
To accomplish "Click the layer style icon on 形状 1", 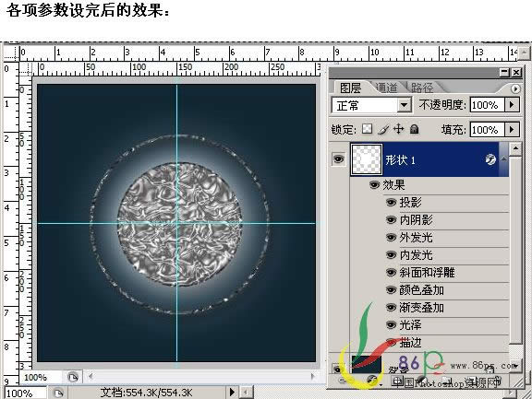I will [490, 159].
